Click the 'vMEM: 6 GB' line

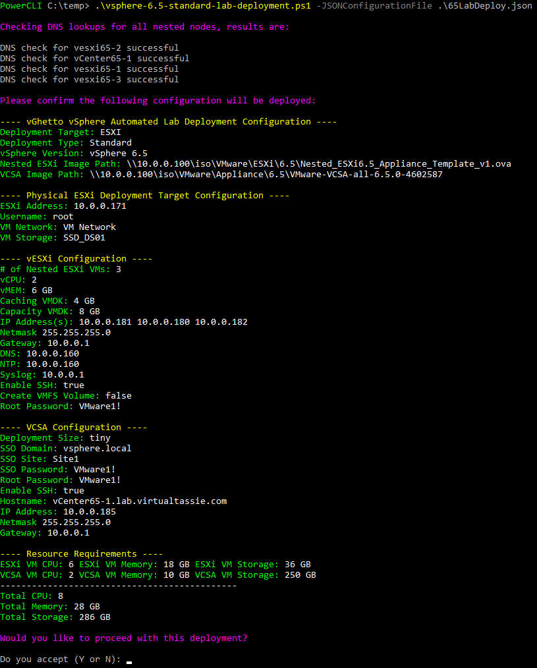tap(26, 291)
